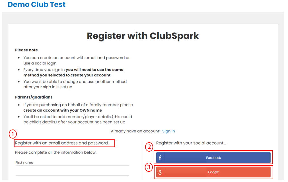
Task: Click the Facebook "f" logo icon
Action: pyautogui.click(x=160, y=158)
